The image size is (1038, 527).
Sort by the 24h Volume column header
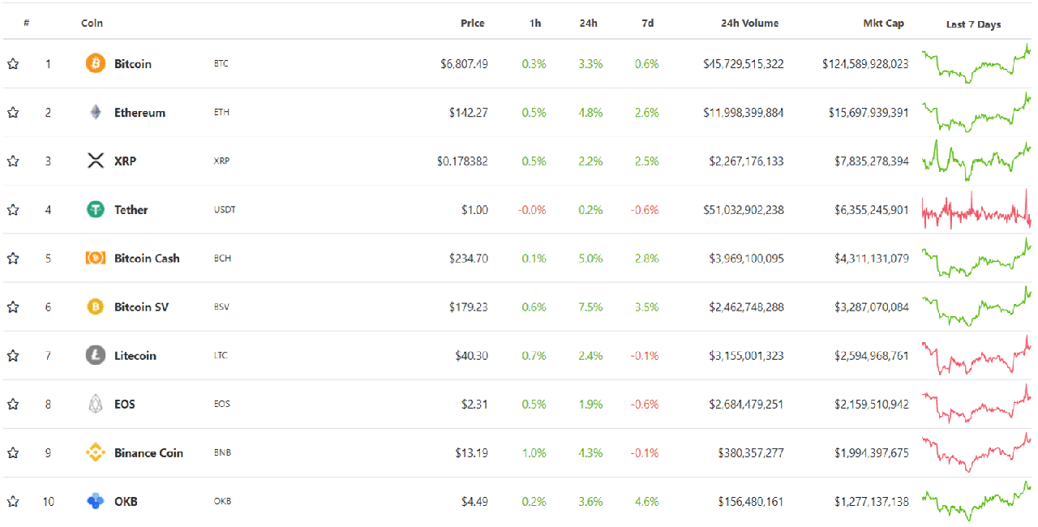(x=749, y=24)
